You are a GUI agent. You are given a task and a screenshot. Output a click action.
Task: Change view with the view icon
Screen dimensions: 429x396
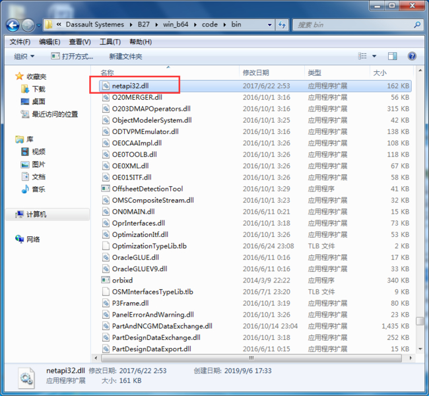coord(362,56)
